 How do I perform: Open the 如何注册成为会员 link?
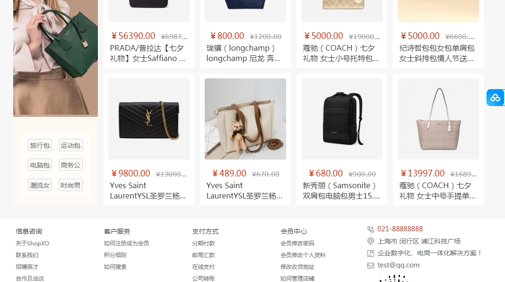point(126,244)
